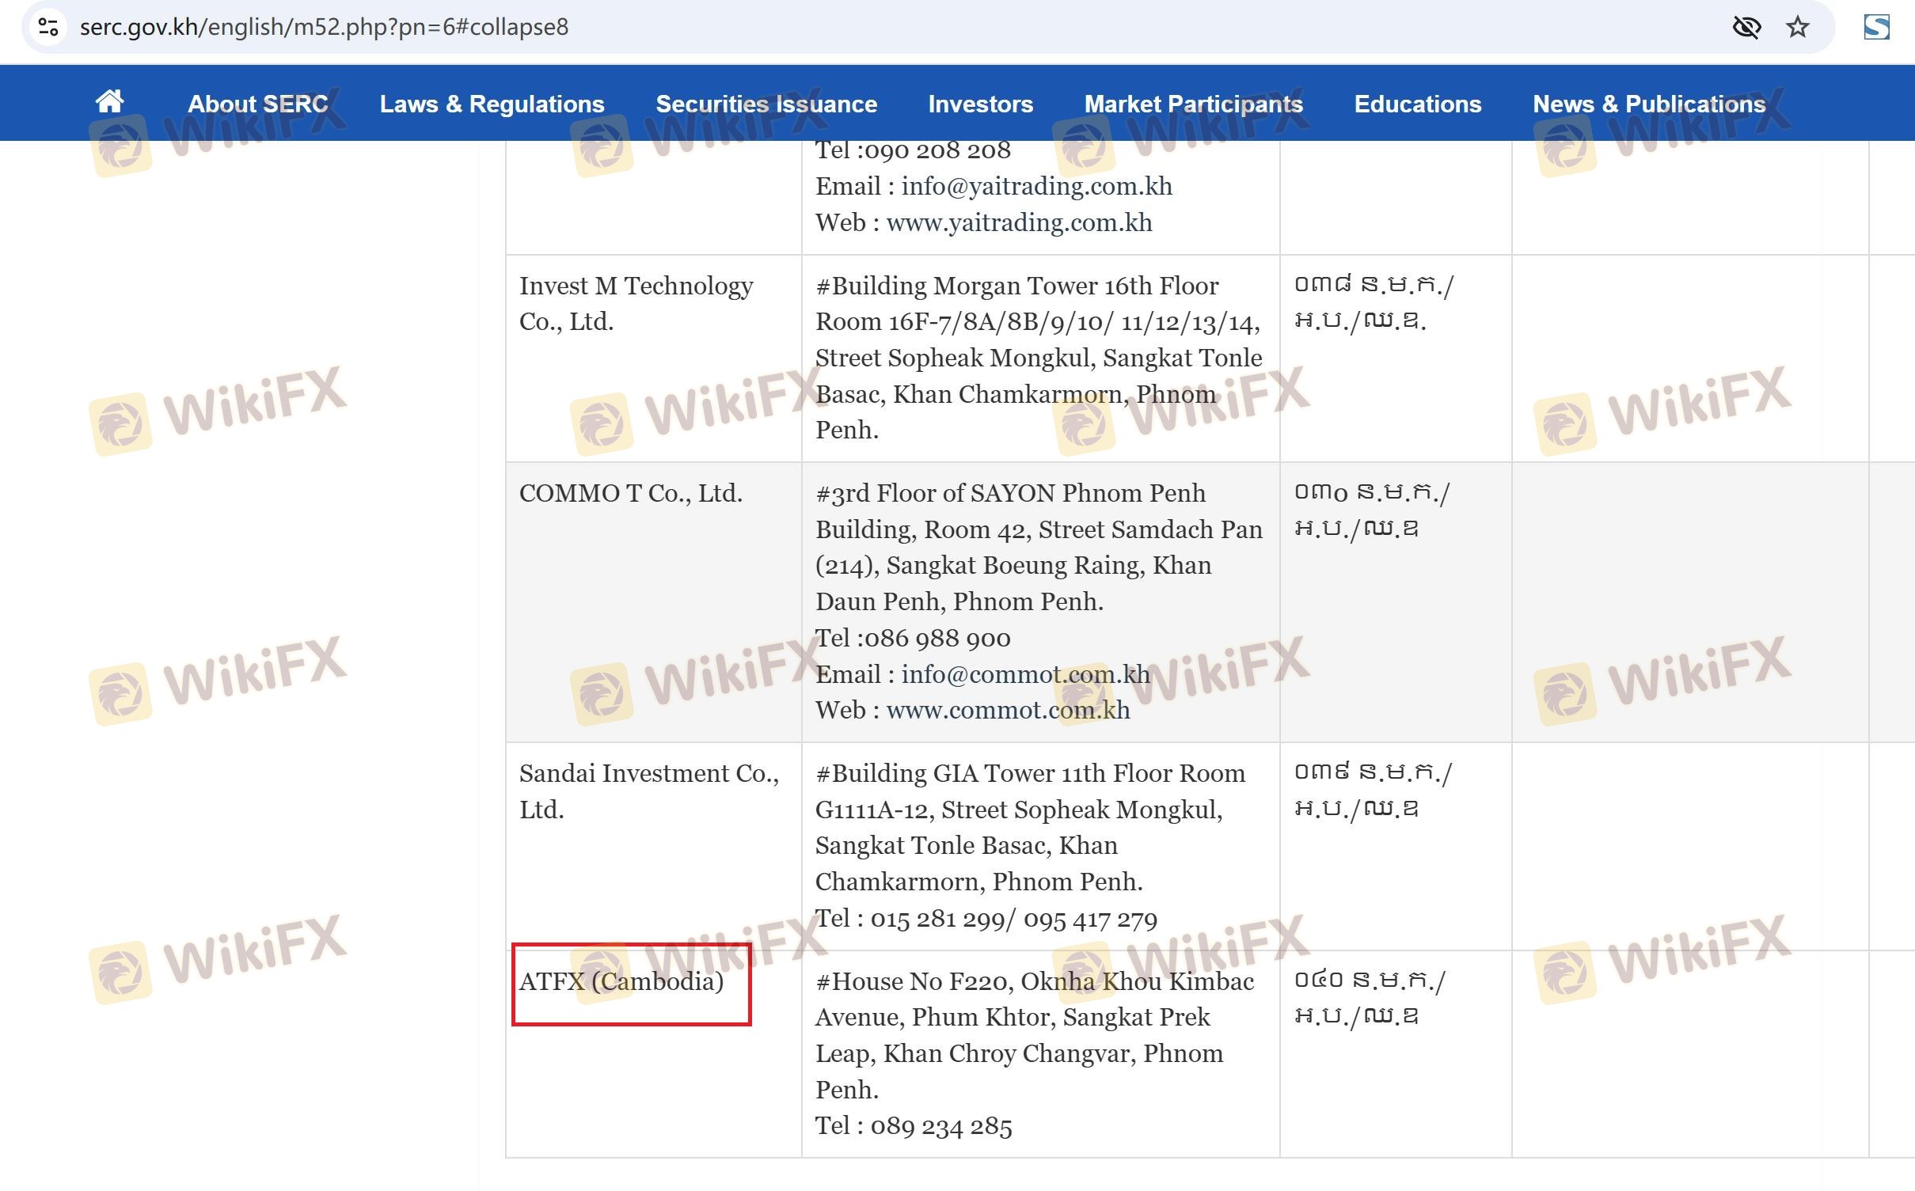
Task: Click COMMO T Co., Ltd. name cell
Action: (630, 493)
